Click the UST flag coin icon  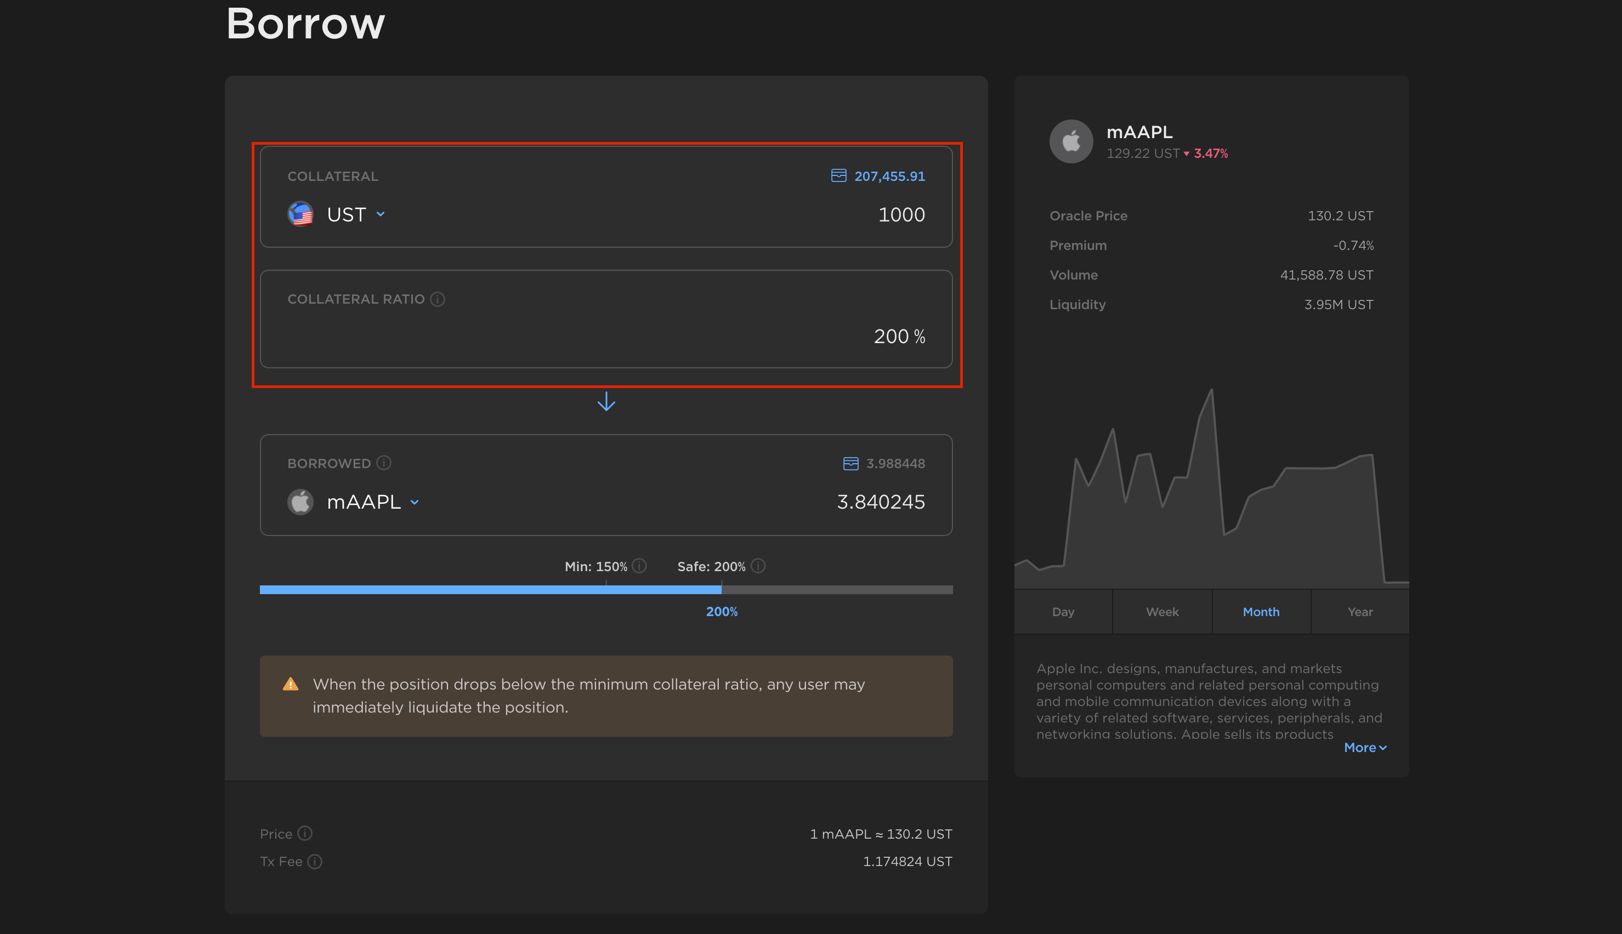[x=300, y=214]
